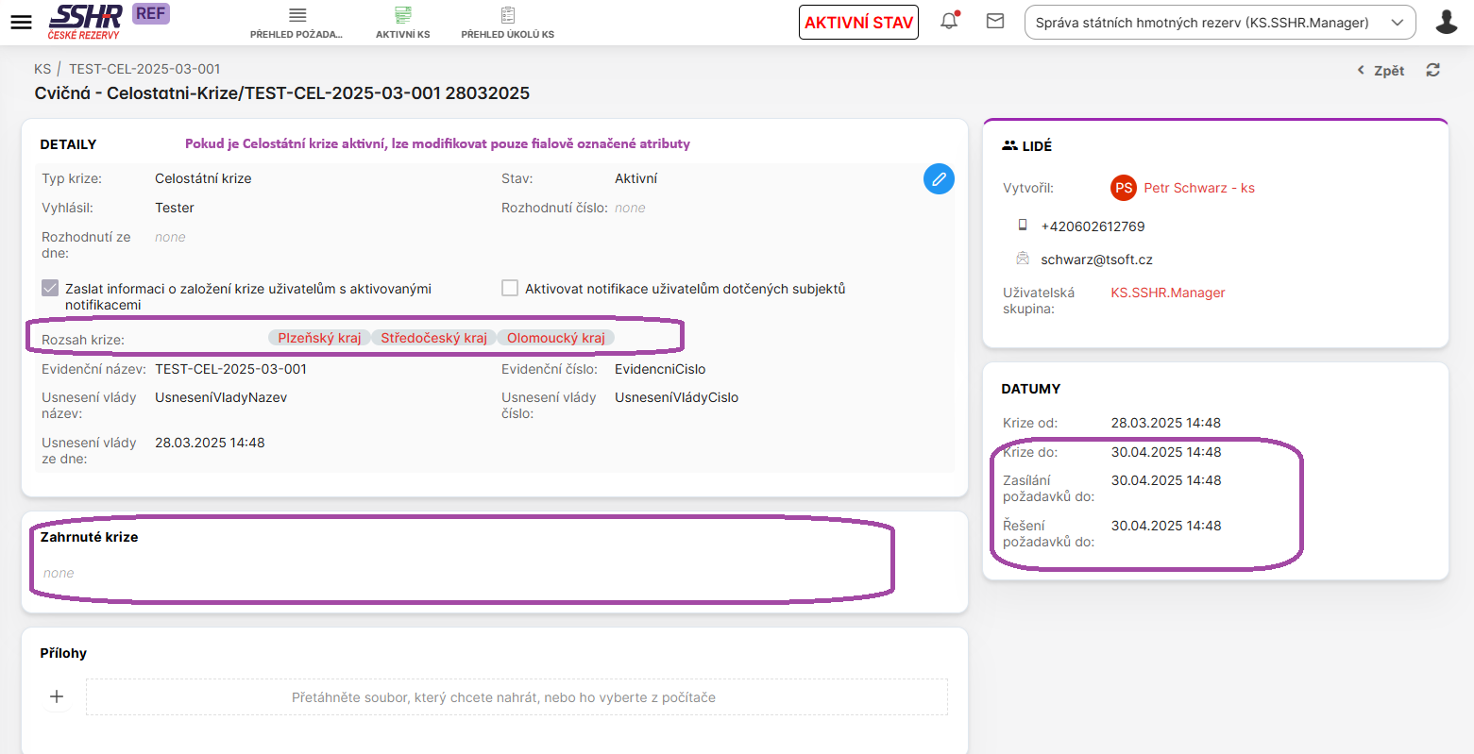Click the plus icon to add attachment
The width and height of the screenshot is (1474, 754).
tap(57, 696)
